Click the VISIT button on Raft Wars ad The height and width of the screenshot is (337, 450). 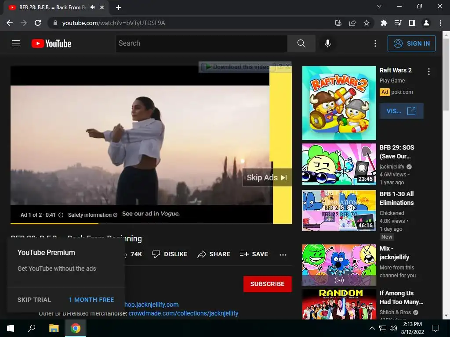point(401,111)
